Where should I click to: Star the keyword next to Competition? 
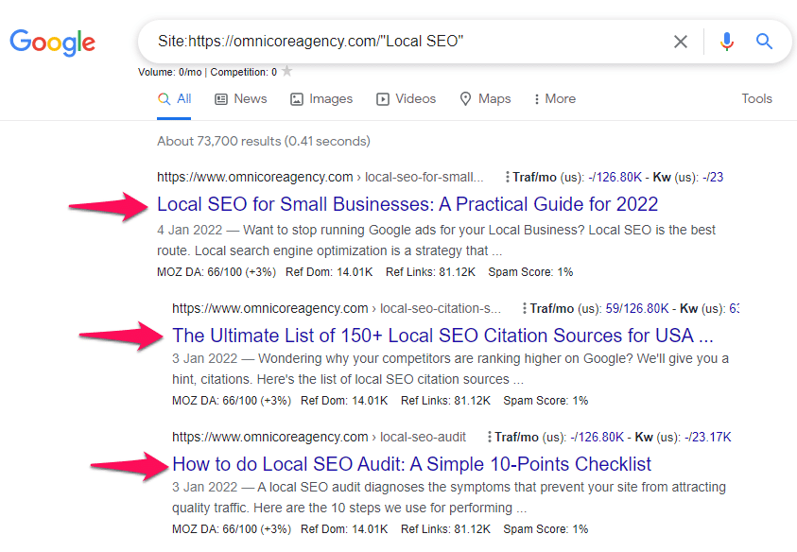point(287,71)
